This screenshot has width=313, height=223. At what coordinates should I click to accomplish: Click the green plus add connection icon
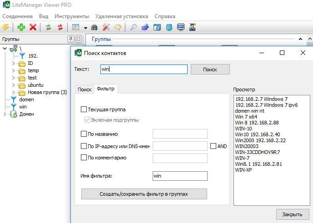[21, 27]
